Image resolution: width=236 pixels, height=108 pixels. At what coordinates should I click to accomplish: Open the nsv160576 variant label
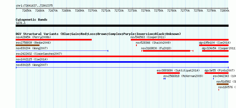(x=227, y=87)
